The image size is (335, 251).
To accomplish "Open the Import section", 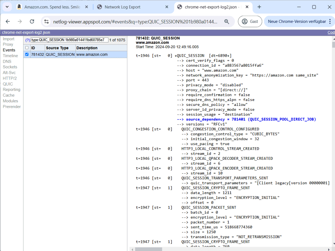I will (9, 39).
